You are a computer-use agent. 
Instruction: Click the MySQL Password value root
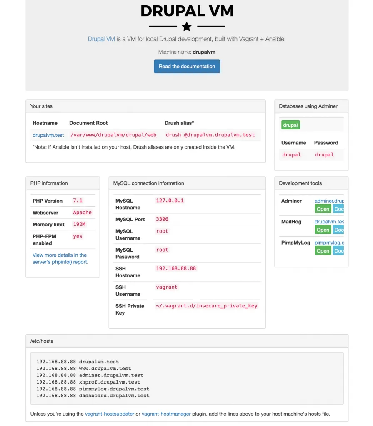pyautogui.click(x=162, y=250)
